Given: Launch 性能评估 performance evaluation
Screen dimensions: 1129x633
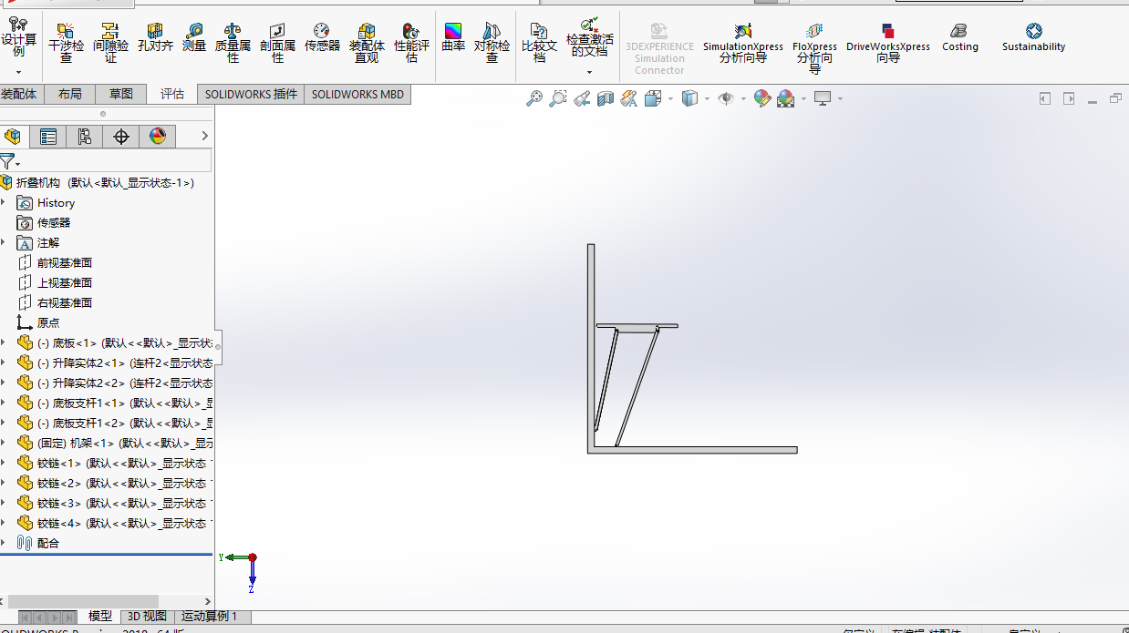Looking at the screenshot, I should coord(411,43).
